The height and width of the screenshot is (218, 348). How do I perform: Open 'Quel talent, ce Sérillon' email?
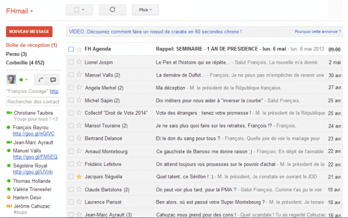(x=184, y=177)
